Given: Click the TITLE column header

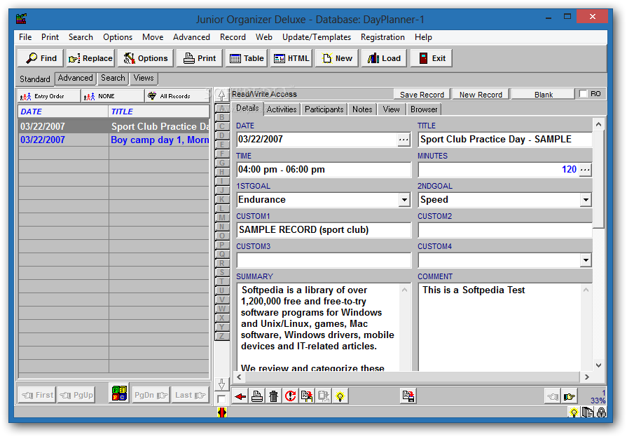Looking at the screenshot, I should (x=159, y=112).
